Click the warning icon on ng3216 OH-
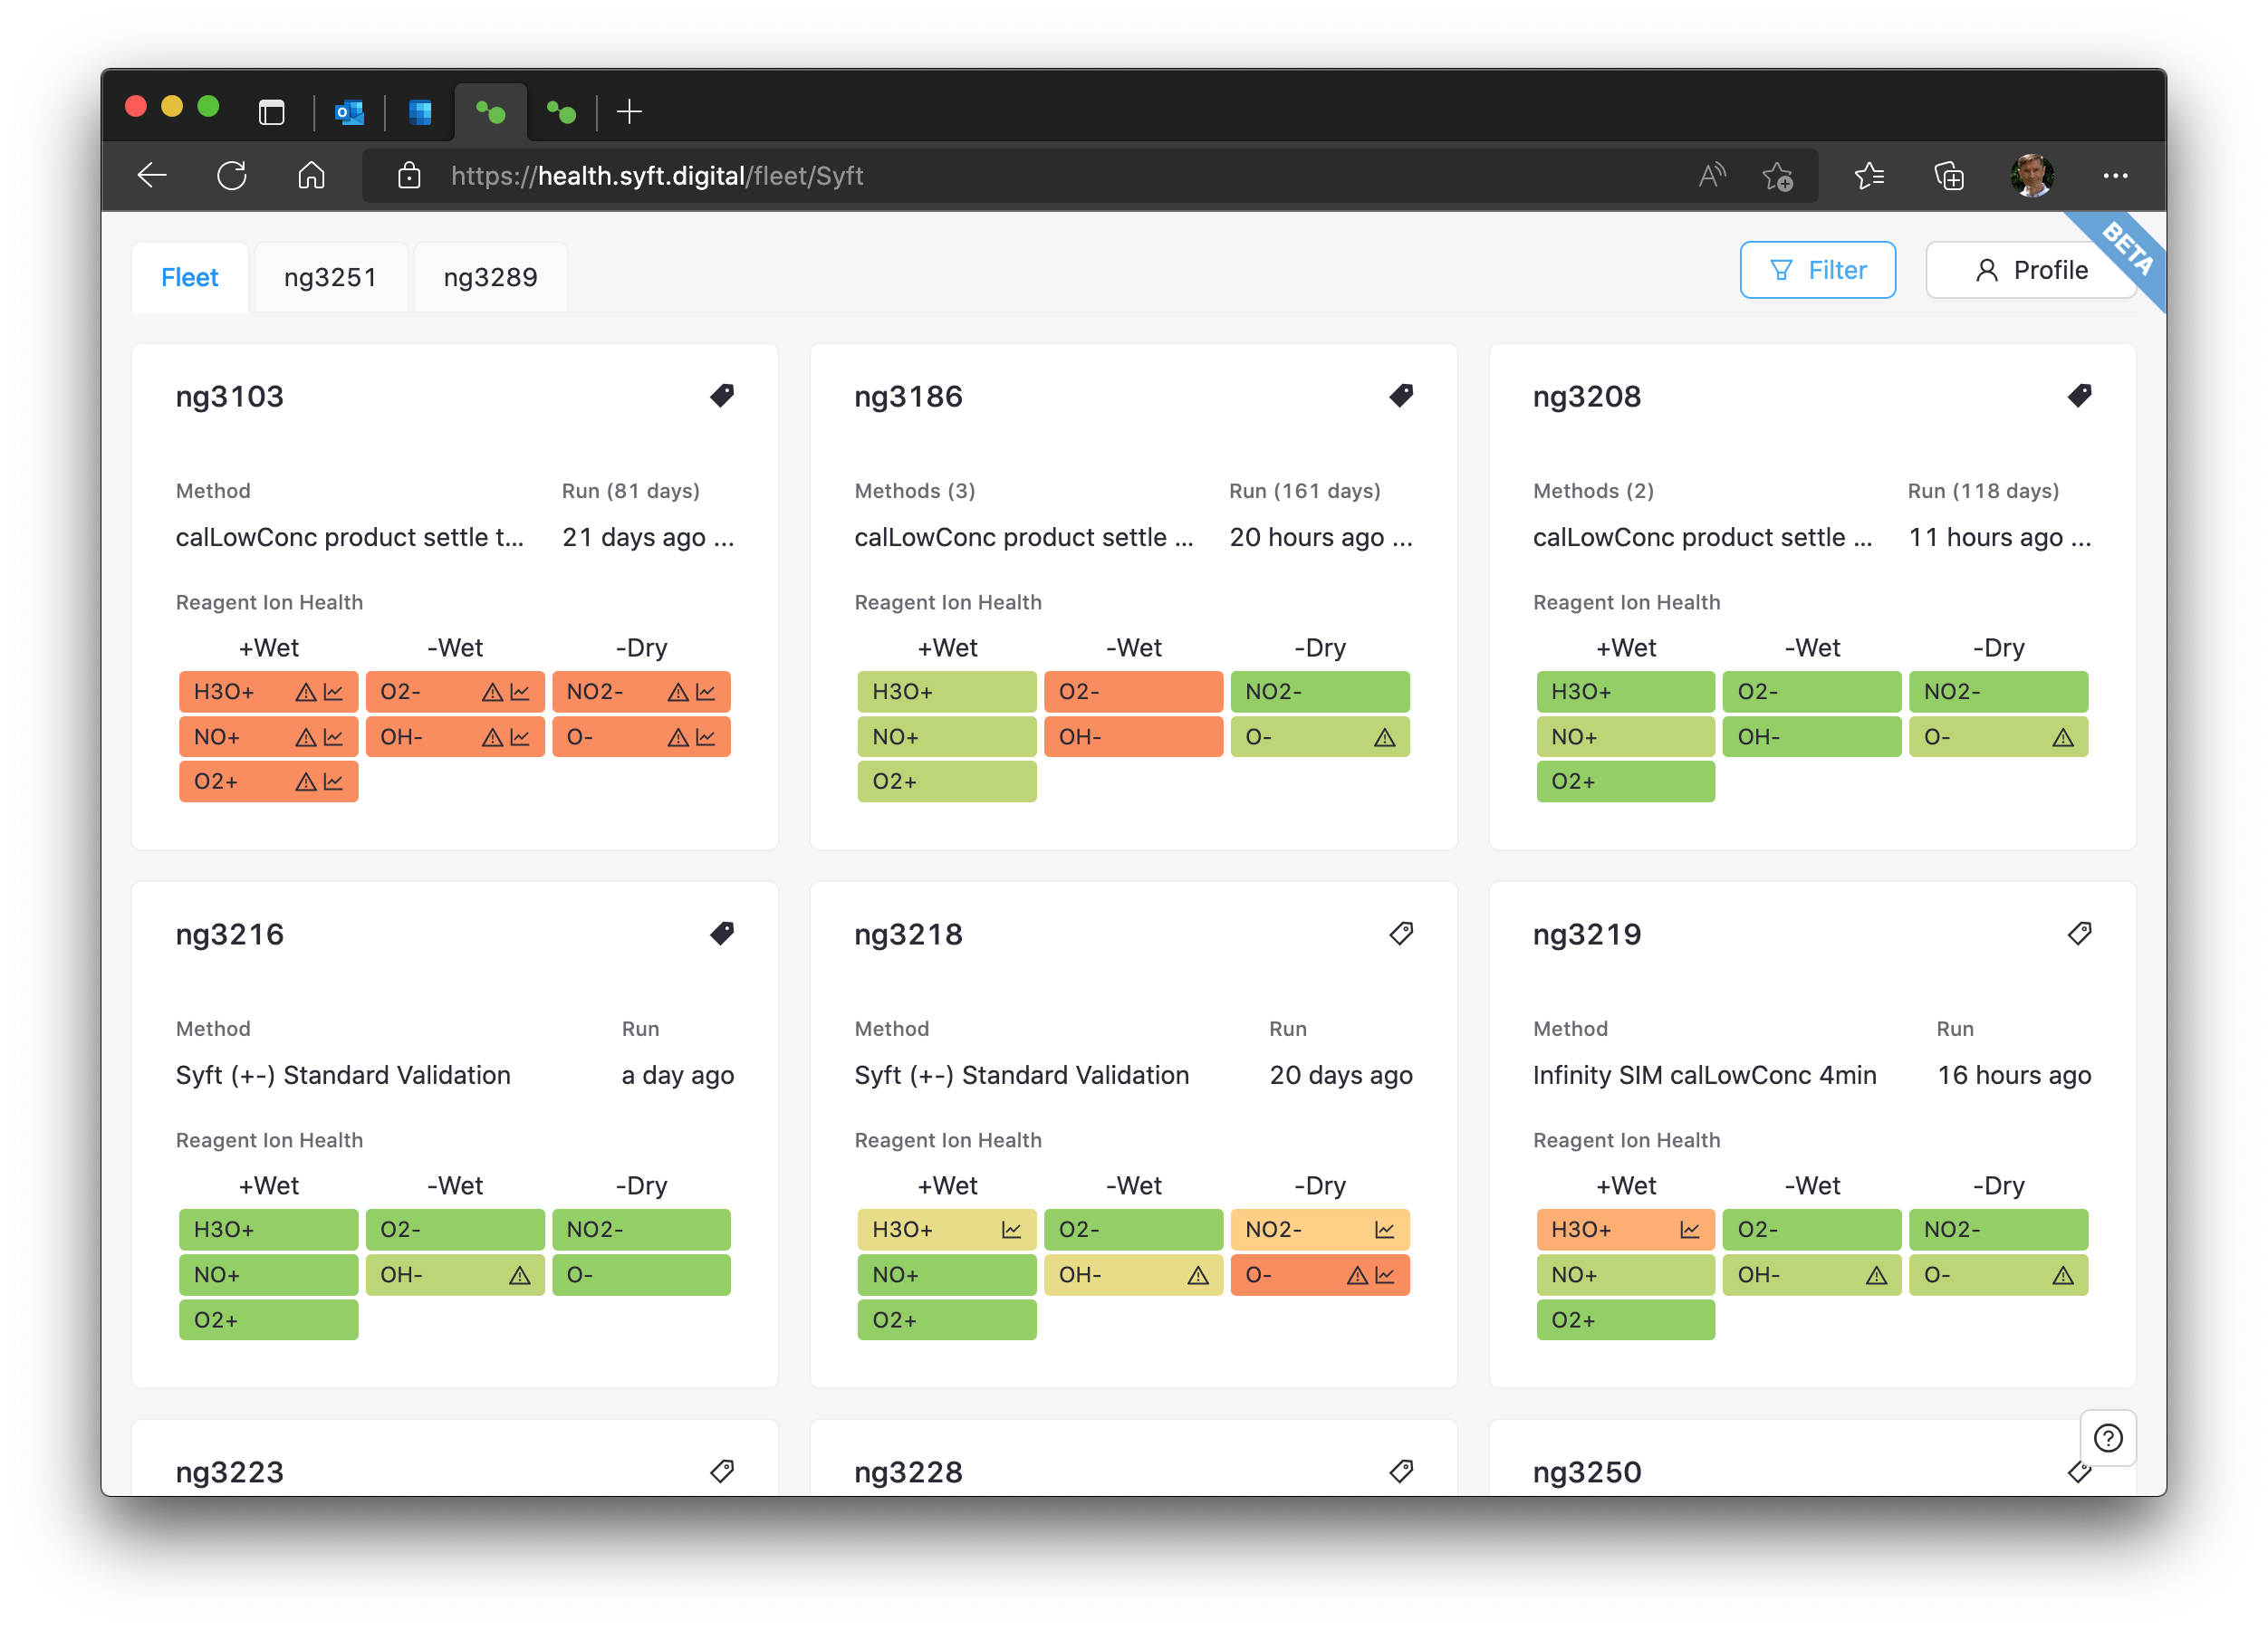 pyautogui.click(x=519, y=1275)
